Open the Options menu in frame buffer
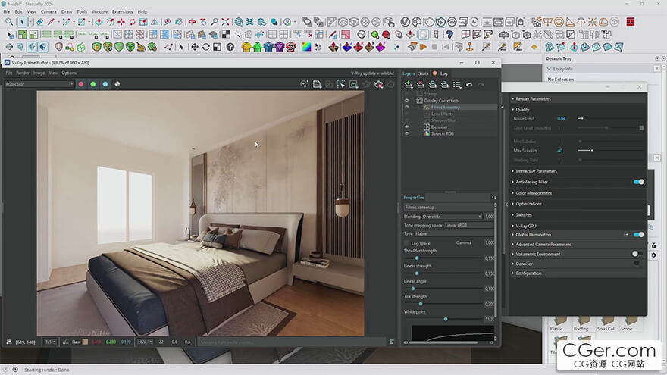This screenshot has height=375, width=667. coord(69,73)
